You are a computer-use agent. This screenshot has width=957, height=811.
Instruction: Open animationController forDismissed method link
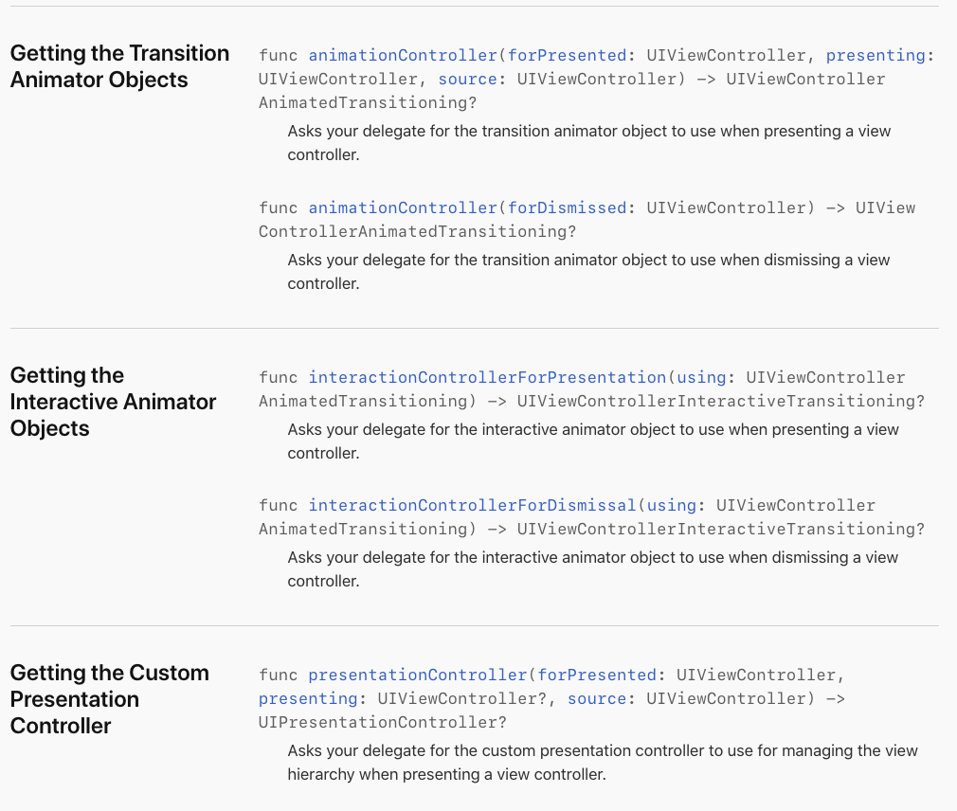tap(403, 208)
